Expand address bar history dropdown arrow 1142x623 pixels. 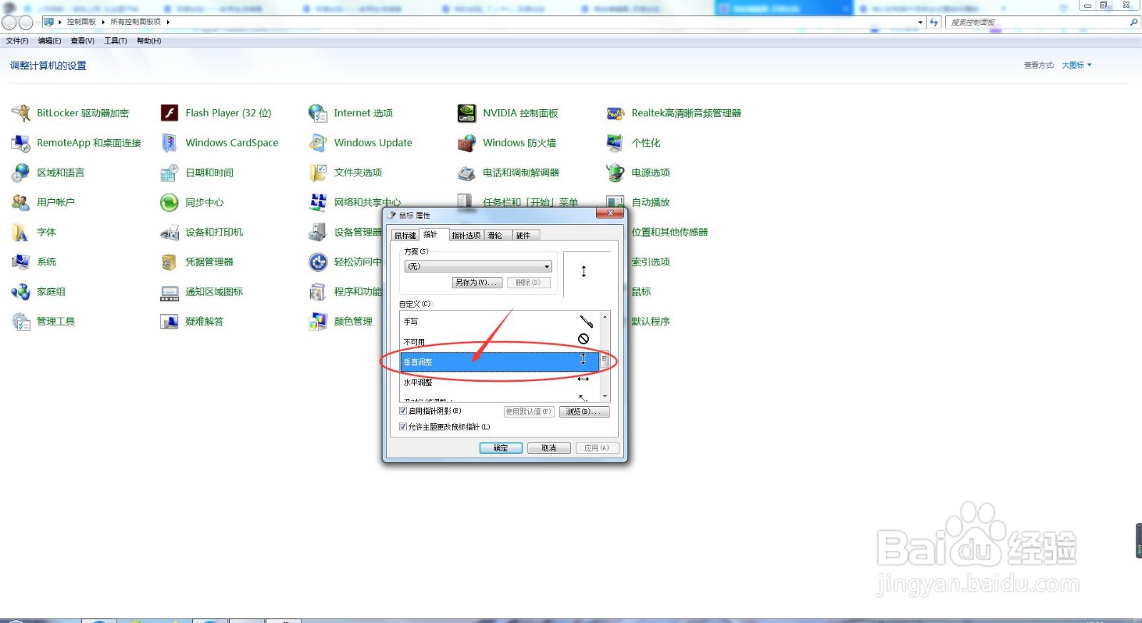[920, 22]
